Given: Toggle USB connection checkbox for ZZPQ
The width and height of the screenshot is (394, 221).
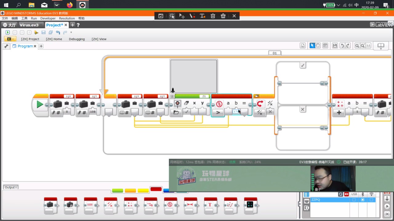Looking at the screenshot, I should pos(354,200).
